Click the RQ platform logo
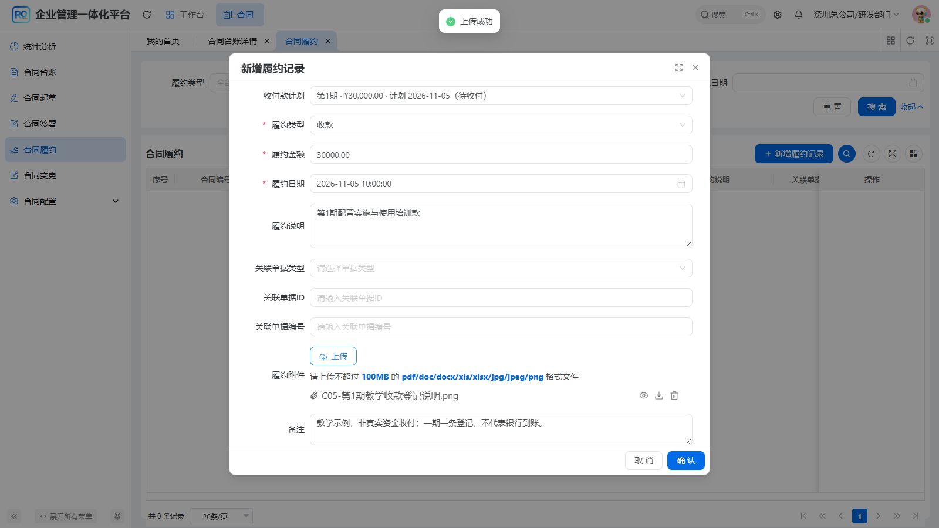Viewport: 939px width, 528px height. click(21, 15)
